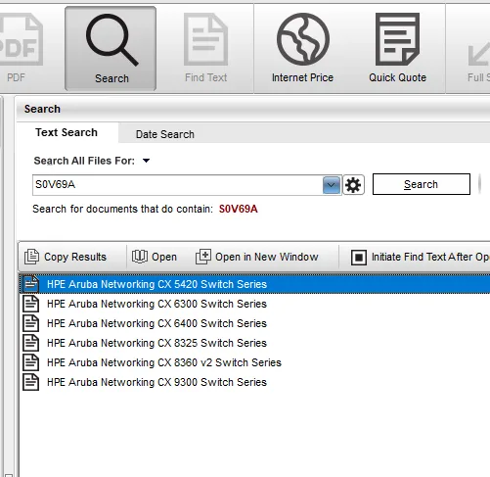This screenshot has height=477, width=490.
Task: Launch the Quick Quote tool
Action: [x=397, y=48]
